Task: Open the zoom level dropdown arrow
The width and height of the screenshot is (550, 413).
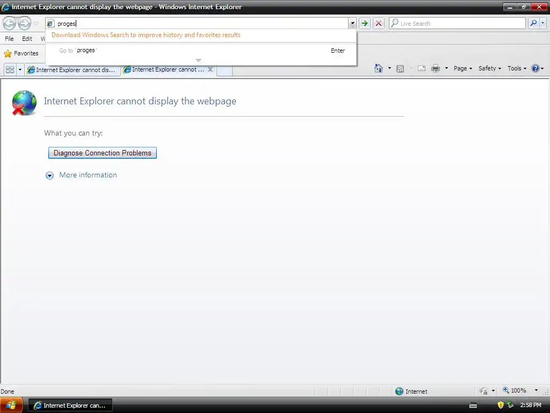Action: (536, 390)
